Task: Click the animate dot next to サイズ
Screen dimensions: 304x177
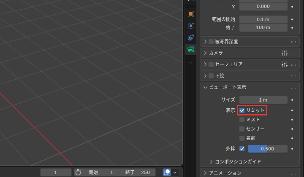Action: coord(292,100)
